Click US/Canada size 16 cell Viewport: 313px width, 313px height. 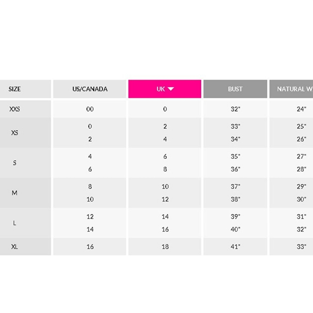[90, 247]
